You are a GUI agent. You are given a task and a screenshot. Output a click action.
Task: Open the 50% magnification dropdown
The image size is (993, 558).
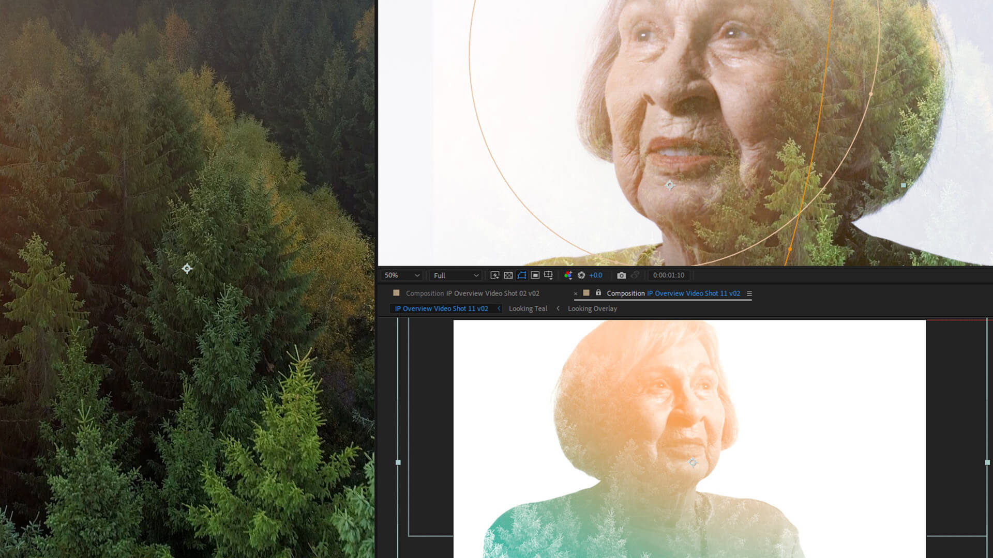click(x=401, y=275)
